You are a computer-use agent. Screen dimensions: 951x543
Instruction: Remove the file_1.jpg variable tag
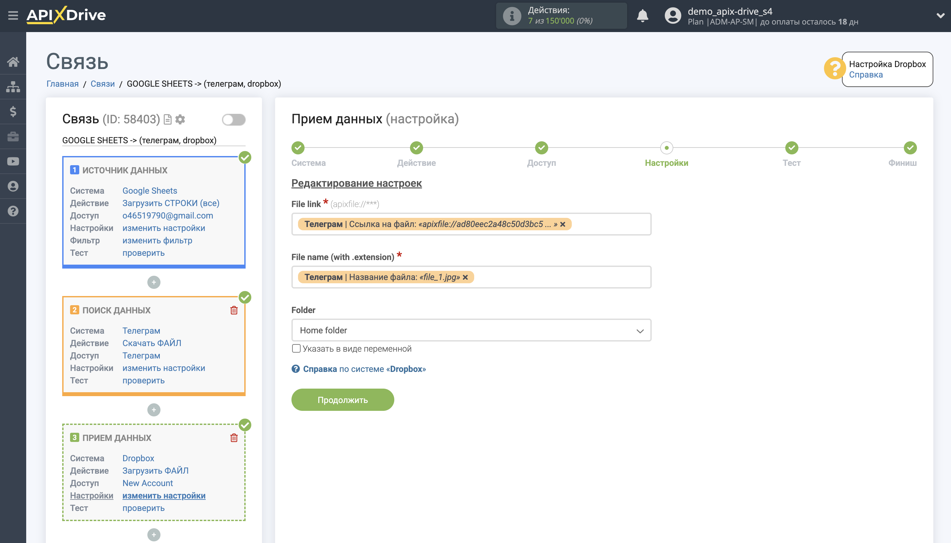[x=465, y=277]
